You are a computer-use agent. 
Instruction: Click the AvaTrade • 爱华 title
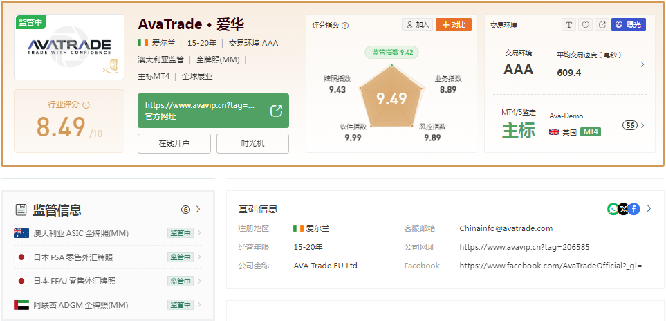click(x=191, y=25)
